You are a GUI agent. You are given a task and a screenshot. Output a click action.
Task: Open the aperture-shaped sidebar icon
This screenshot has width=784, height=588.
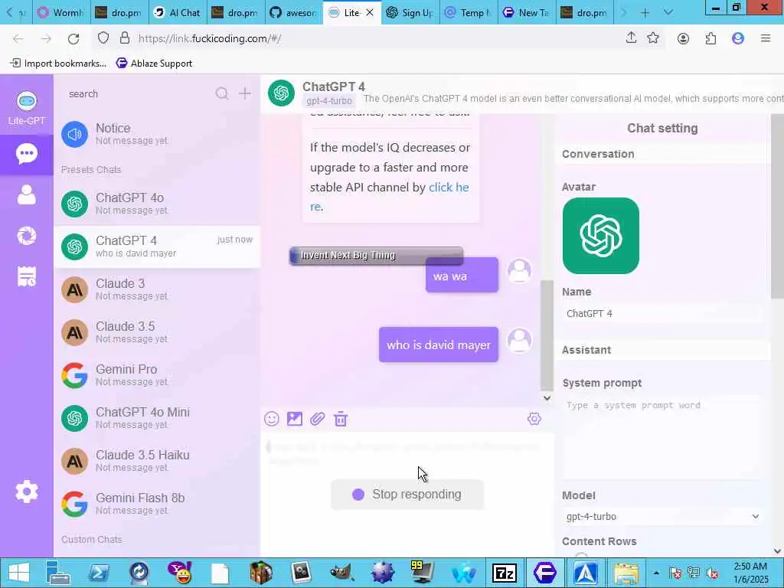pos(27,236)
